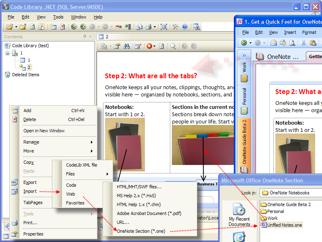Screen dimensions: 322x242
Task: Open the hammer and wrench options icon
Action: coord(175,27)
